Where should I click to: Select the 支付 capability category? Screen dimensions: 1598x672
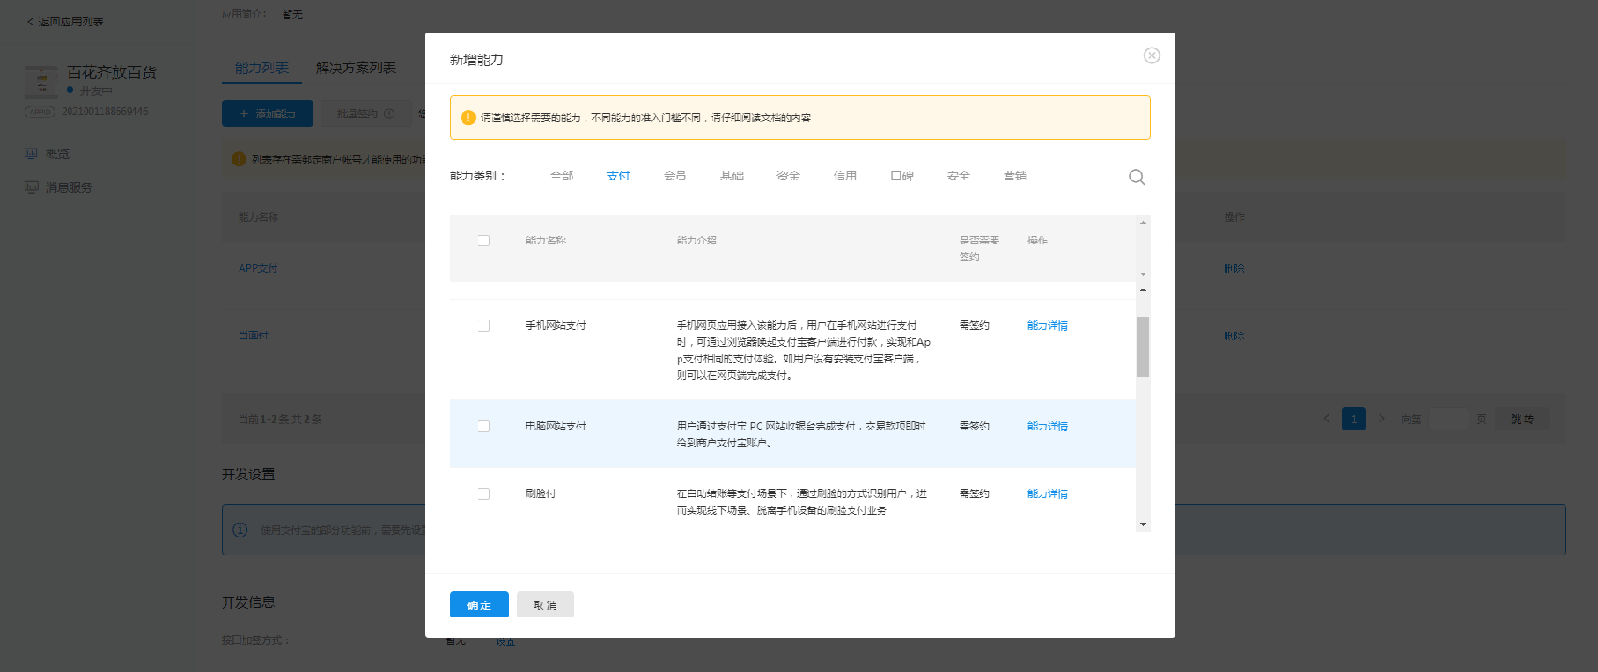[618, 177]
